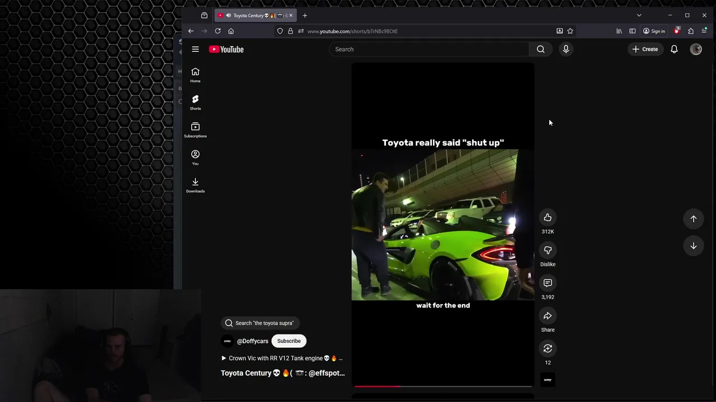The image size is (716, 402).
Task: Close the Toyota Century tab
Action: pyautogui.click(x=290, y=16)
